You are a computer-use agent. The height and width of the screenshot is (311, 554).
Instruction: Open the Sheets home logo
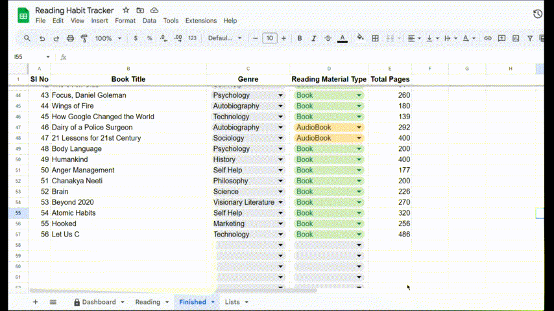click(23, 16)
